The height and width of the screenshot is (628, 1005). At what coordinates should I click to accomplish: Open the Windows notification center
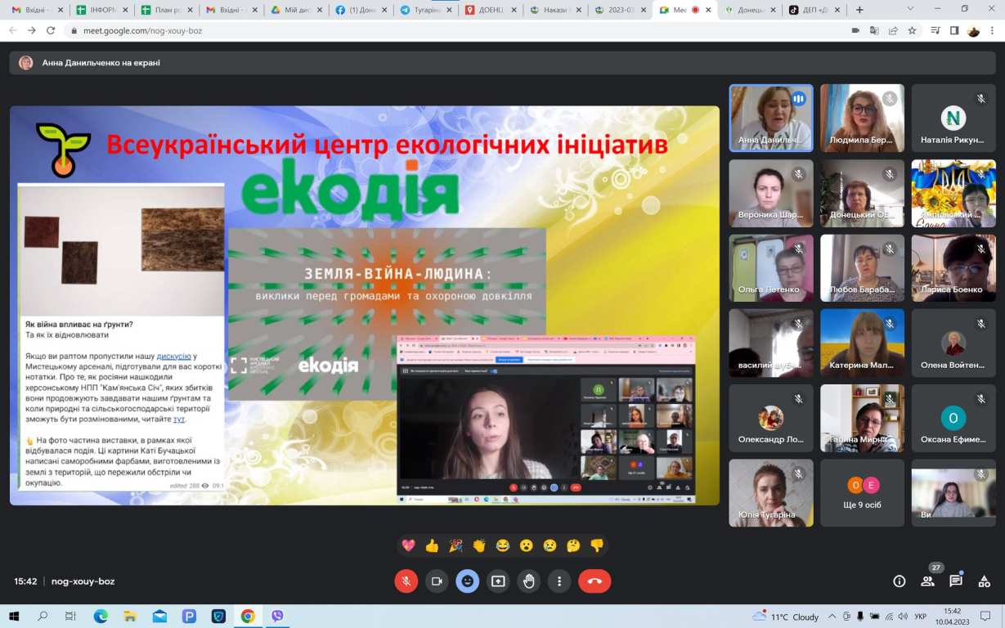tap(987, 617)
